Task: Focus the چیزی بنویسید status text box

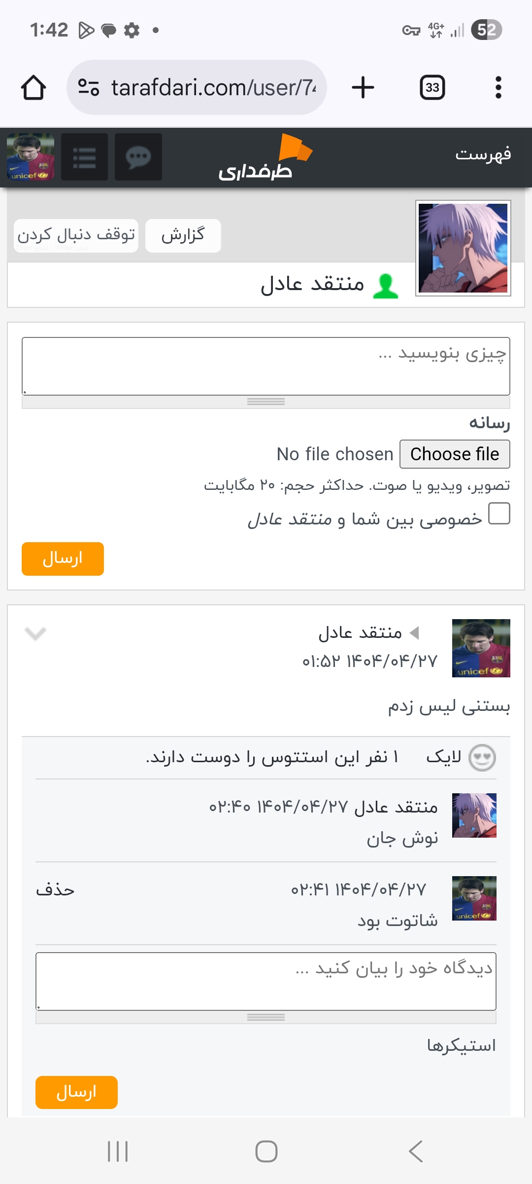Action: point(266,366)
